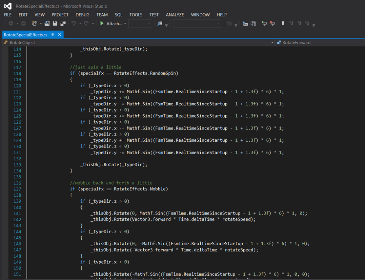Click line number 133 in the gutter

(x=17, y=165)
